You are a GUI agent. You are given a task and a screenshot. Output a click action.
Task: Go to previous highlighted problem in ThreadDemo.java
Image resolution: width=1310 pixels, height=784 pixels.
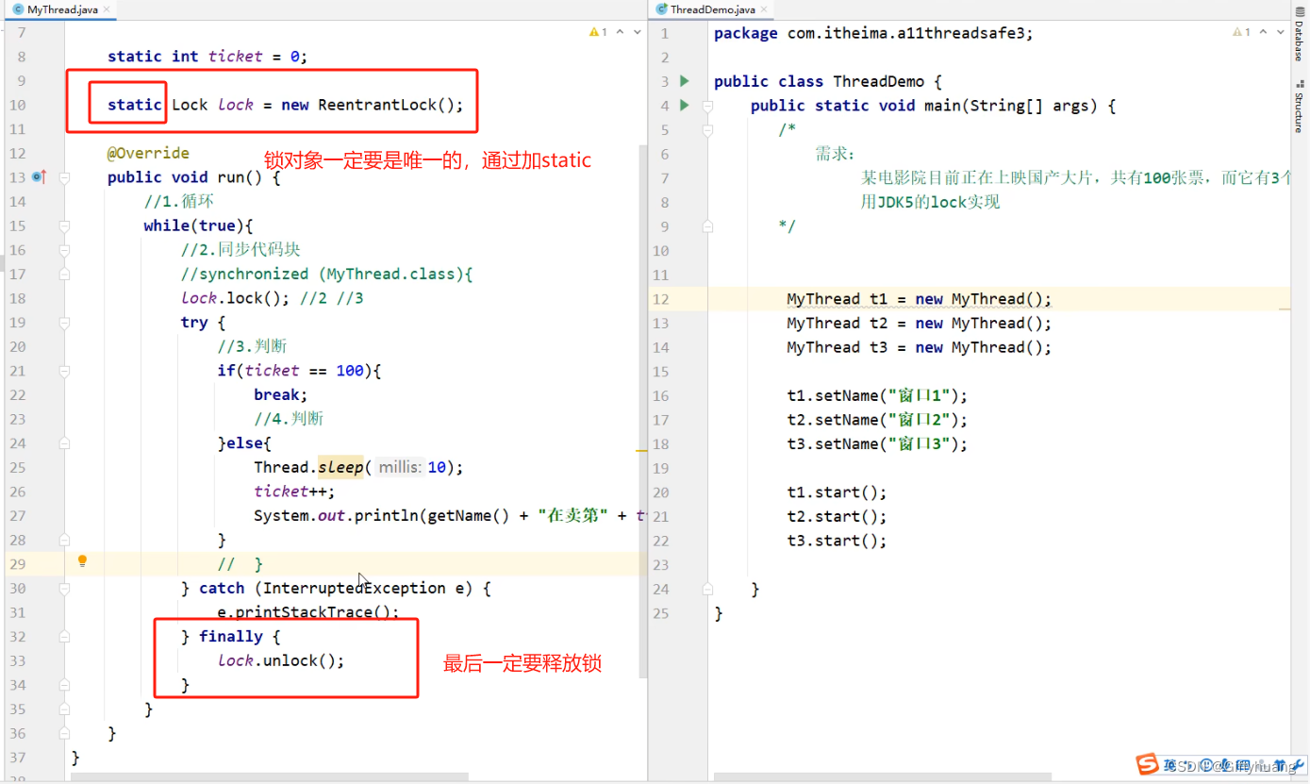click(x=1264, y=32)
